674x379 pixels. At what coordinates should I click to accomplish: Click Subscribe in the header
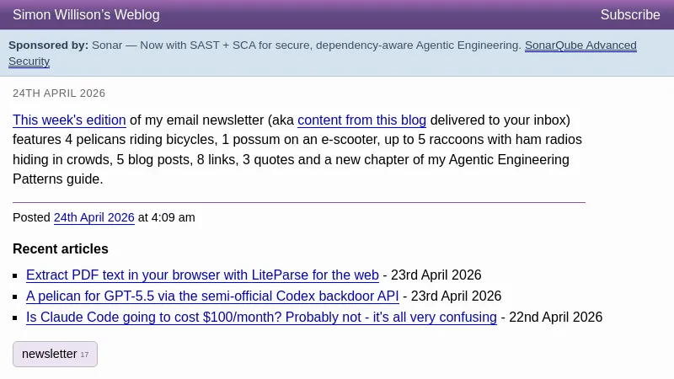click(x=629, y=15)
